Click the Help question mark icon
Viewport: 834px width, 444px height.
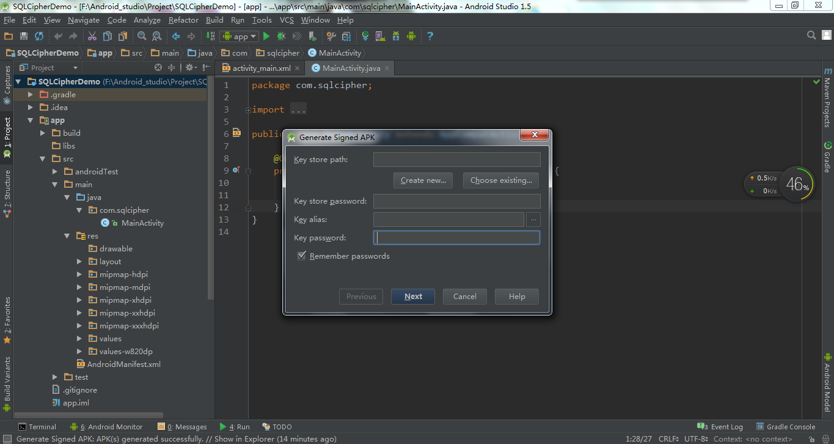coord(430,36)
